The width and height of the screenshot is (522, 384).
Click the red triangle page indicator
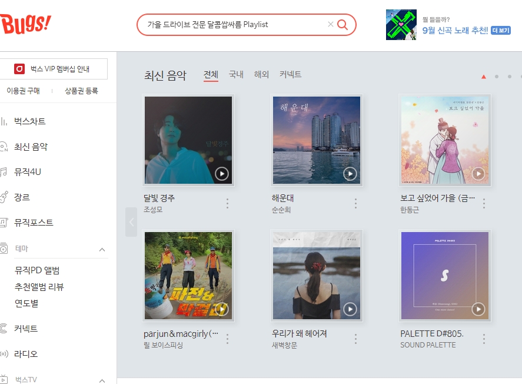484,77
